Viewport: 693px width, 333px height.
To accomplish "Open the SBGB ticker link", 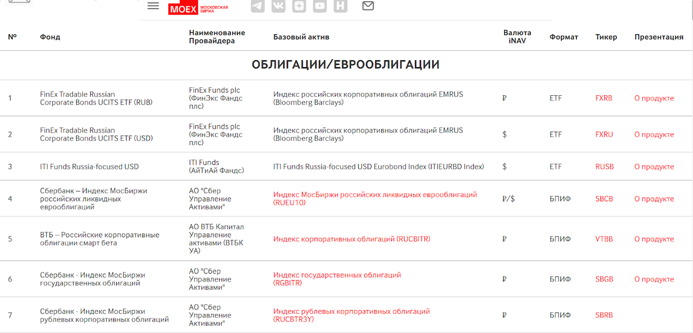I will tap(604, 279).
